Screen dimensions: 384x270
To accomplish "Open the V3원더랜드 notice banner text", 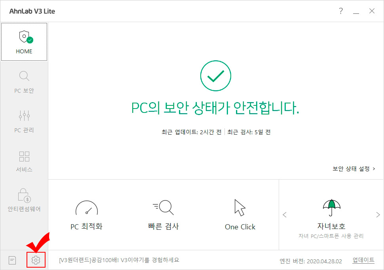I will coord(119,260).
